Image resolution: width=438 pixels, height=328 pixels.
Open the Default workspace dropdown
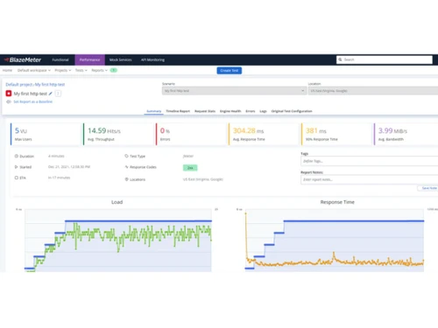(34, 70)
